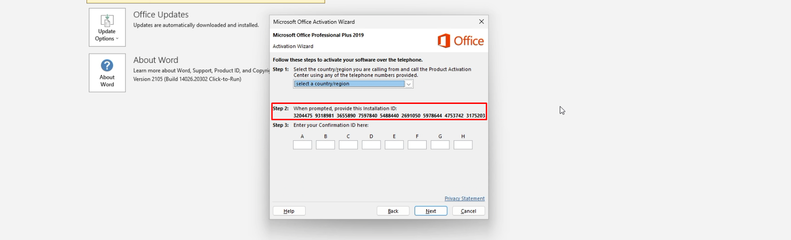Click the Office Updates heading

point(161,15)
